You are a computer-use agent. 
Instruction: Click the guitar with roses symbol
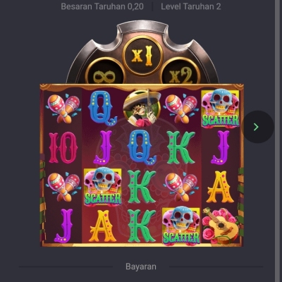pyautogui.click(x=220, y=226)
